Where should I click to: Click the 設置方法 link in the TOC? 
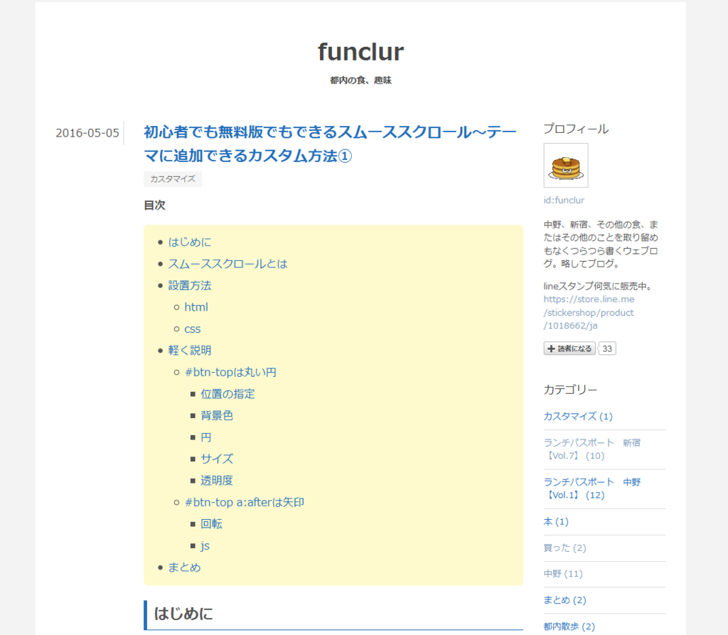(x=190, y=285)
